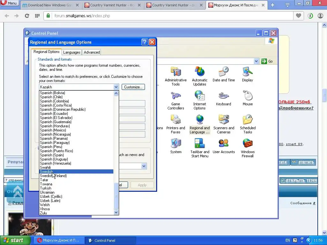Select Spanish (Mexico) from list

point(76,130)
